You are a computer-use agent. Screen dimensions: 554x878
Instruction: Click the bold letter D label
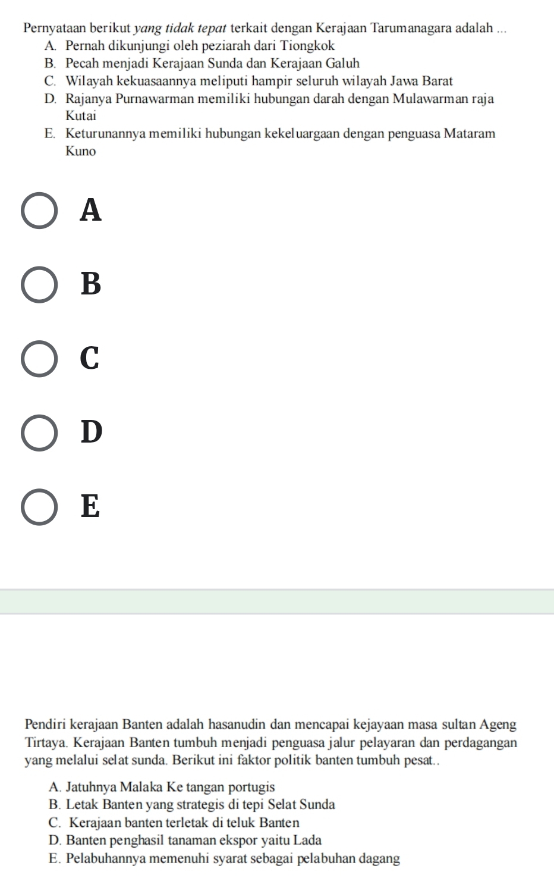pyautogui.click(x=92, y=432)
